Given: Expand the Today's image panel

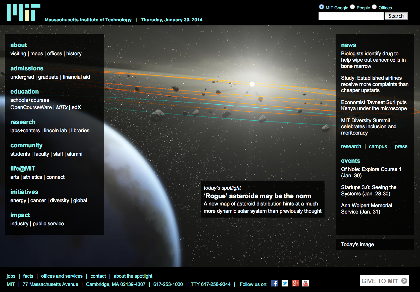Looking at the screenshot, I should [357, 244].
